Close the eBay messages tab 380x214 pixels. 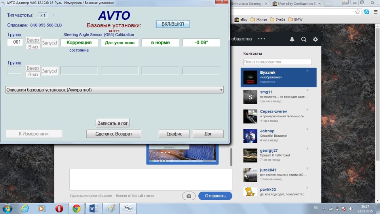point(320,4)
